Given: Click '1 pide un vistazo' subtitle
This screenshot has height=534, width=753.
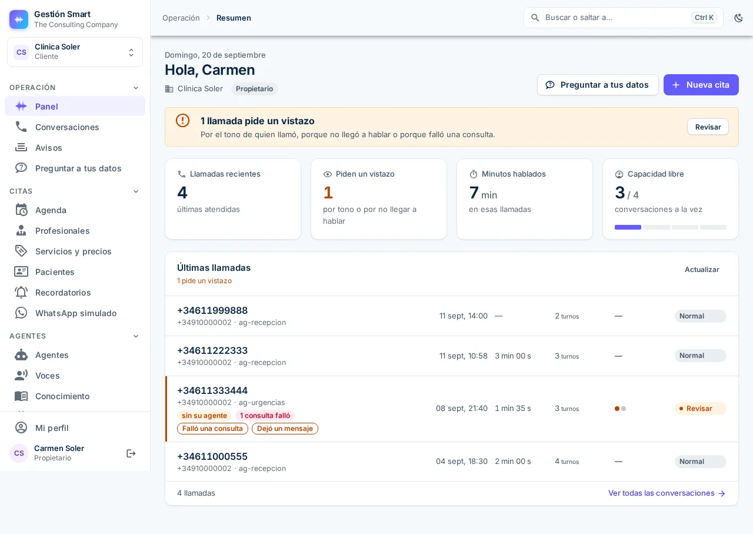Looking at the screenshot, I should [x=204, y=281].
